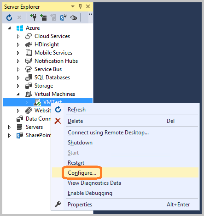Select the Service Bus tree item
This screenshot has width=204, height=216.
(x=48, y=69)
